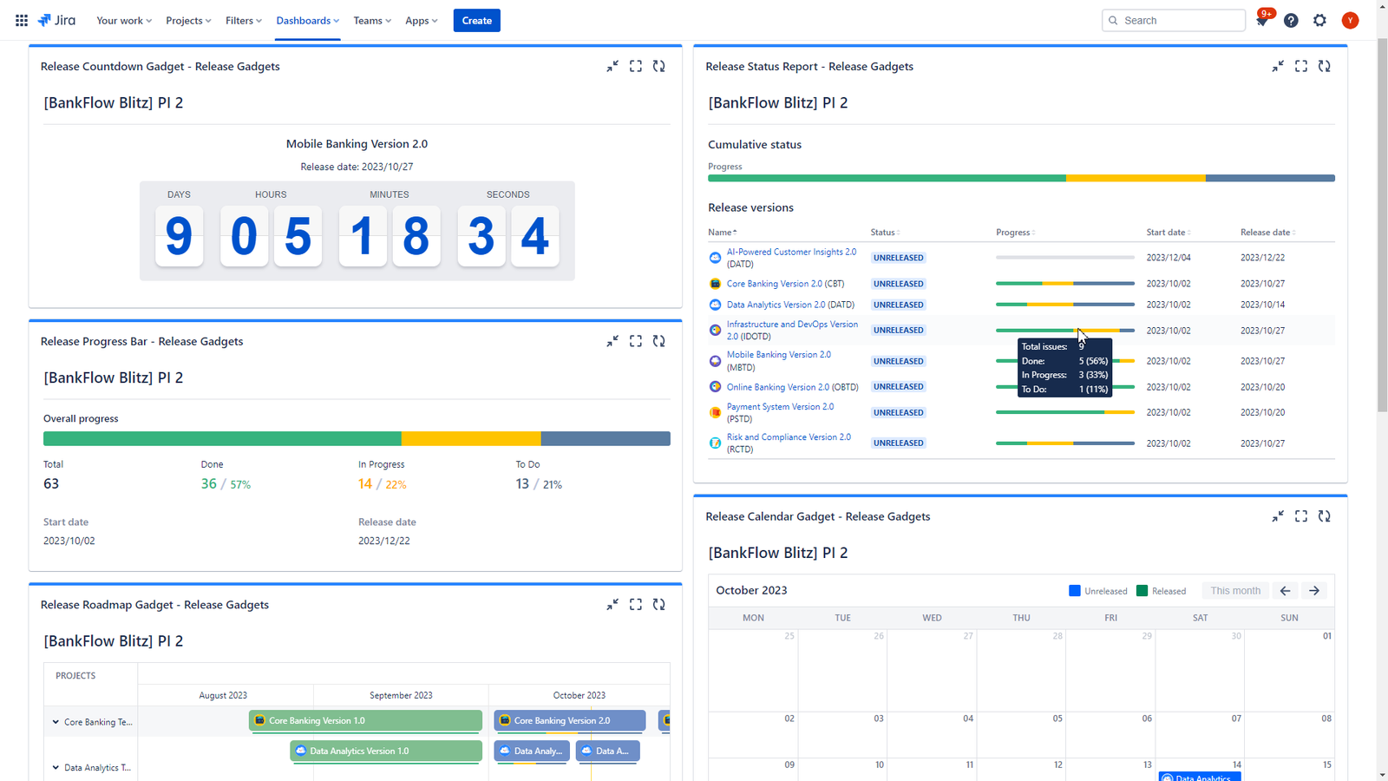Click the page vertical scrollbar
Screen dimensions: 1388x781
1381,226
